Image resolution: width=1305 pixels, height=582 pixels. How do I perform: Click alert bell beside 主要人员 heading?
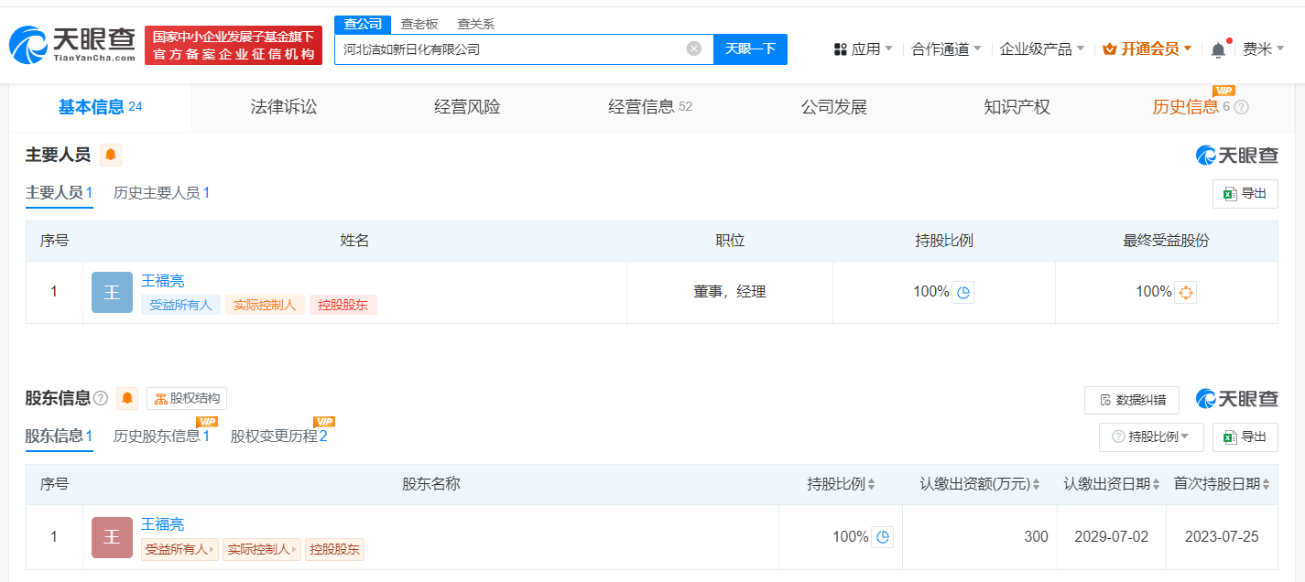(x=111, y=155)
